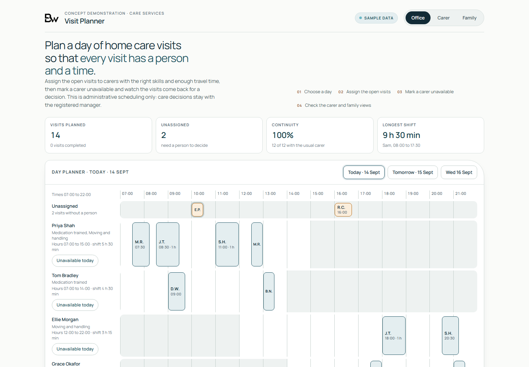Select Priya's J.T. 08:30 visit
529x367 pixels.
click(x=168, y=244)
